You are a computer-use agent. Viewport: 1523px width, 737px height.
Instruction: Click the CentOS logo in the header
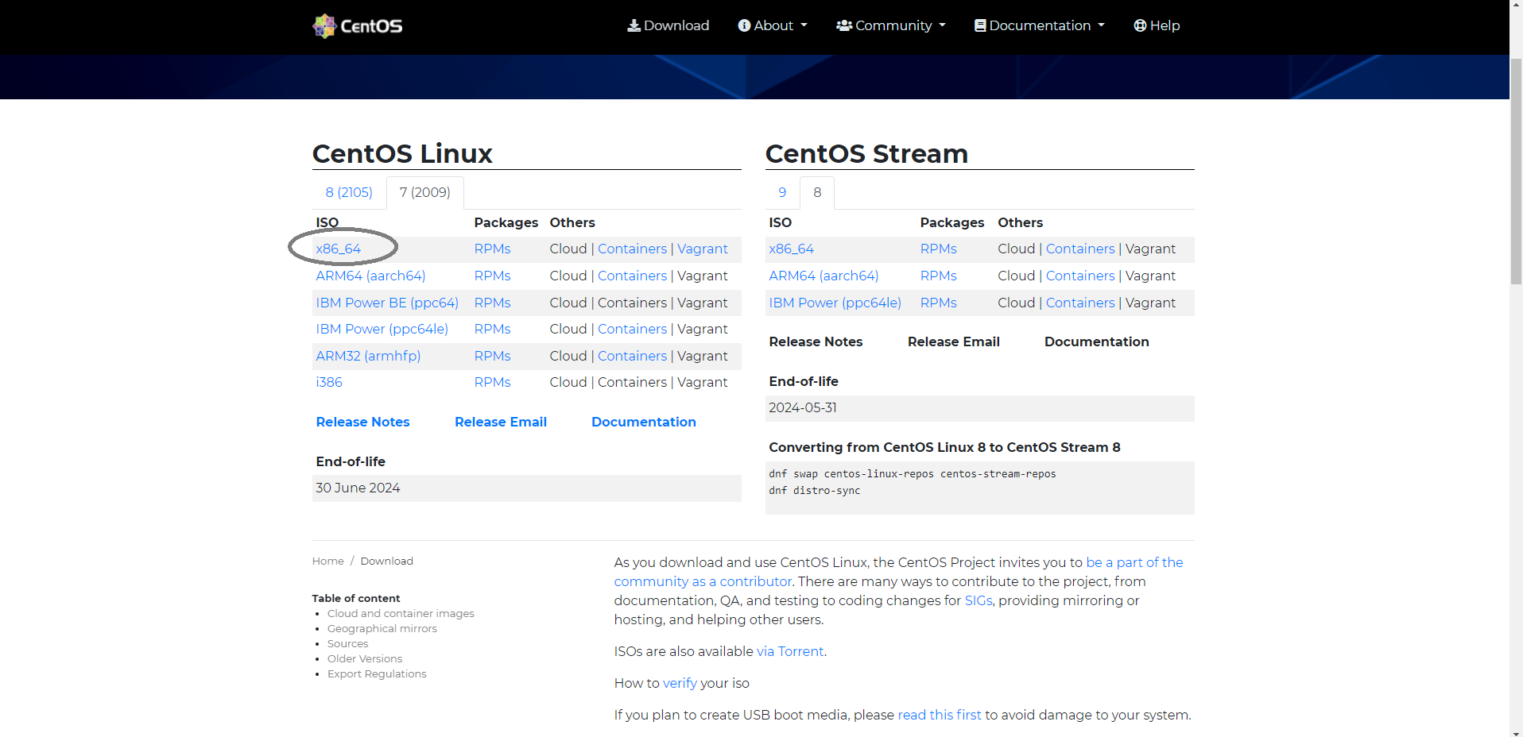(357, 26)
